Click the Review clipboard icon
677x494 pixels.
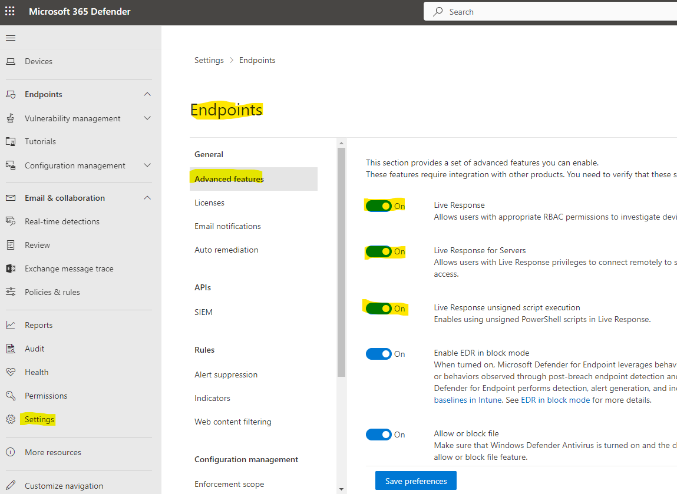[11, 245]
